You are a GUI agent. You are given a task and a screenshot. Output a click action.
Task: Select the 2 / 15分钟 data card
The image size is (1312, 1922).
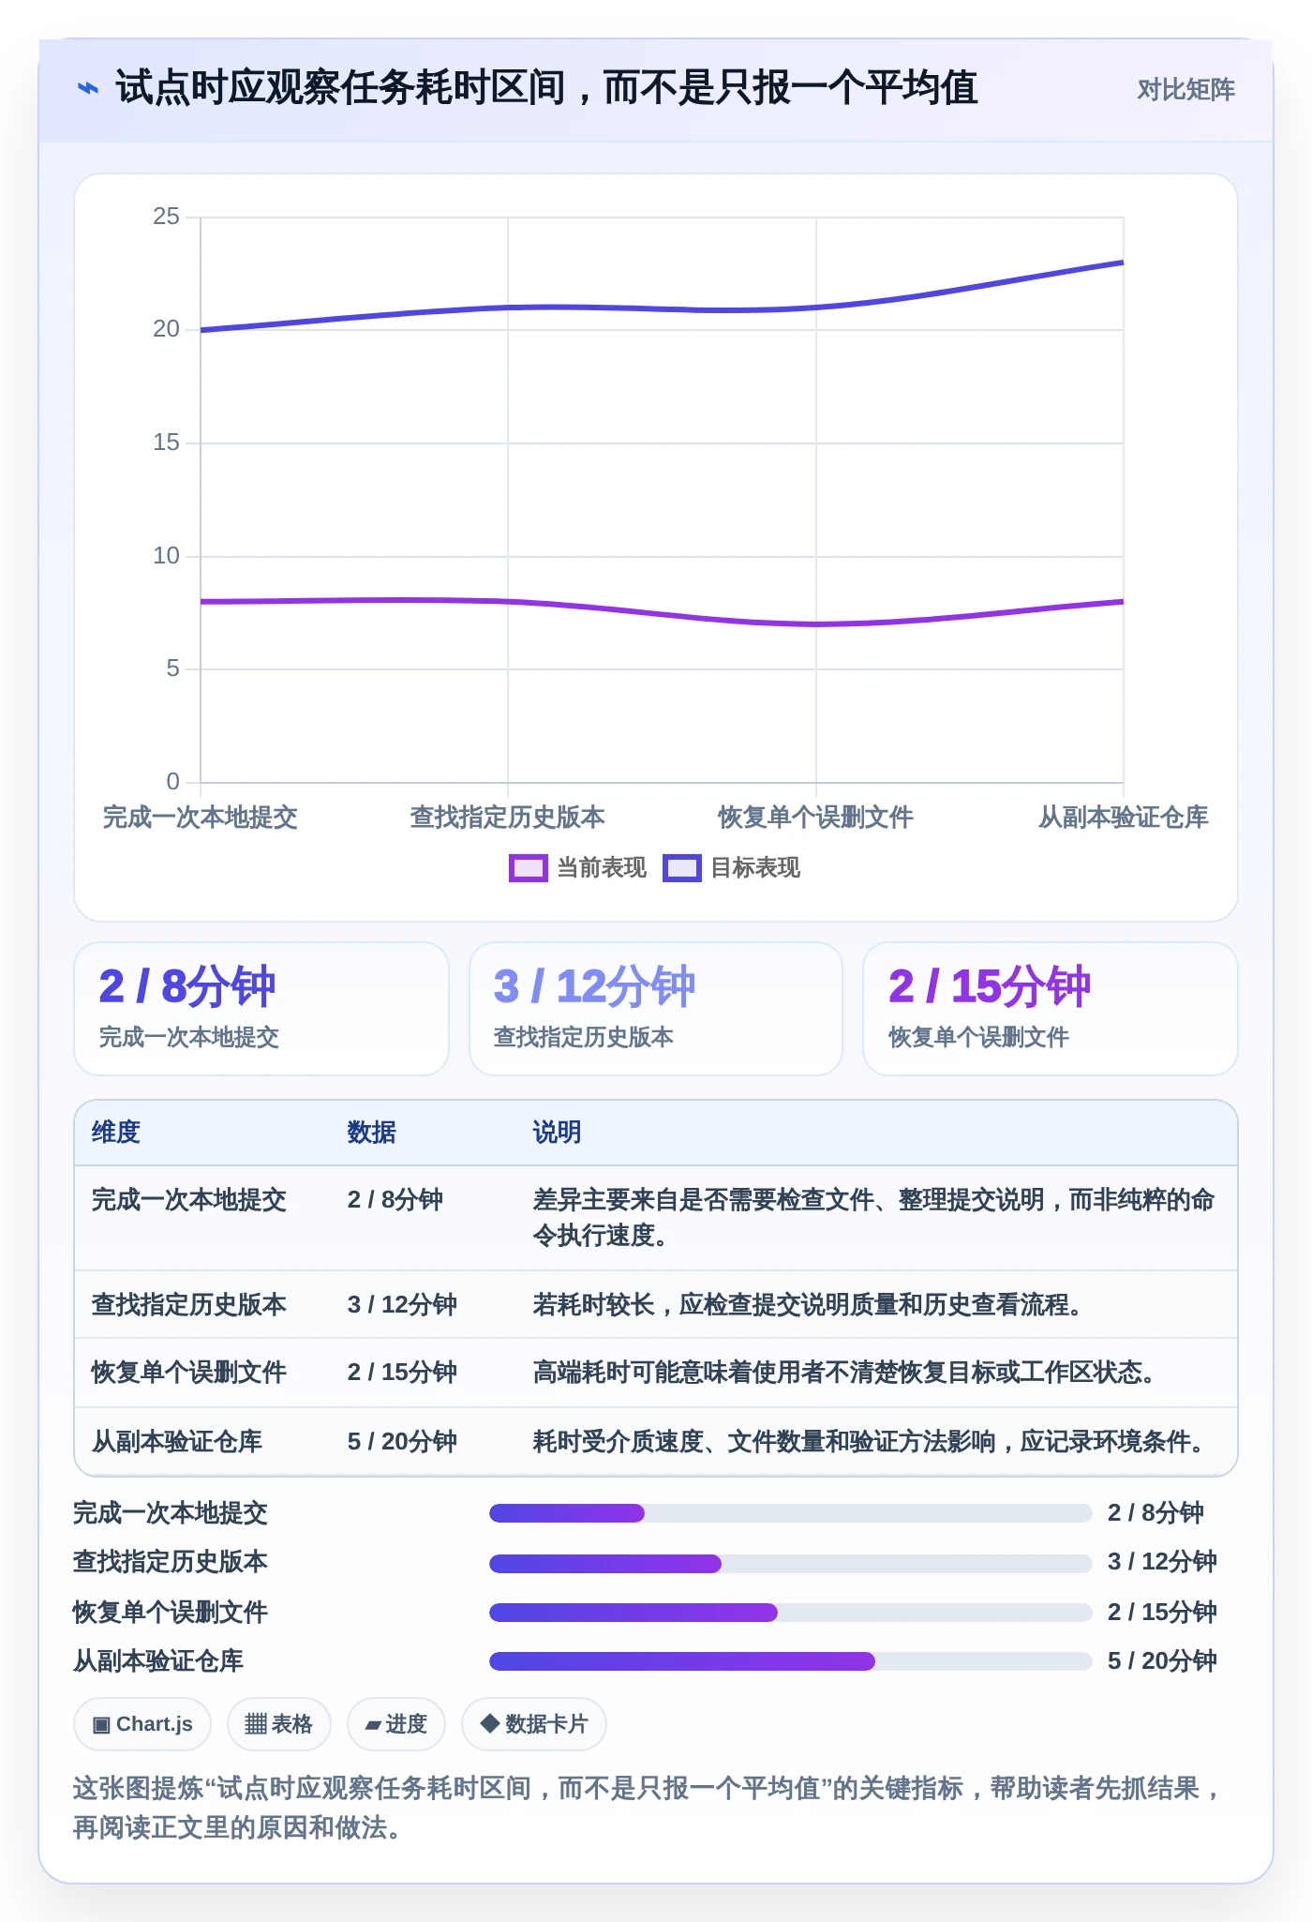click(x=1051, y=1009)
